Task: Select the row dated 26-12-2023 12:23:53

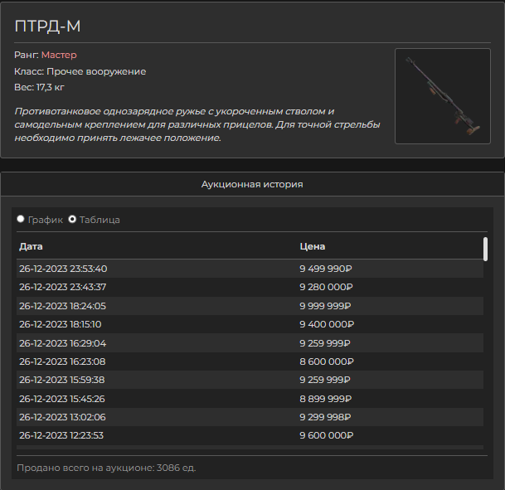Action: [250, 435]
